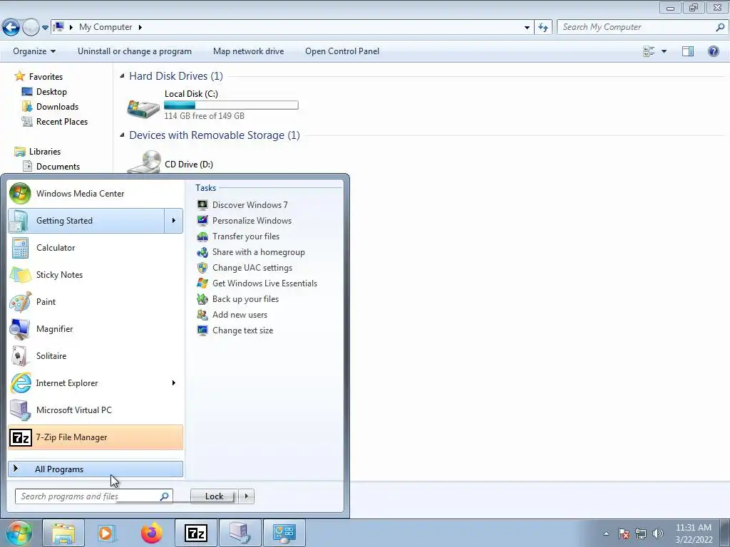Open Control Panel taskbar button
Viewport: 730px width, 547px height.
tap(284, 533)
